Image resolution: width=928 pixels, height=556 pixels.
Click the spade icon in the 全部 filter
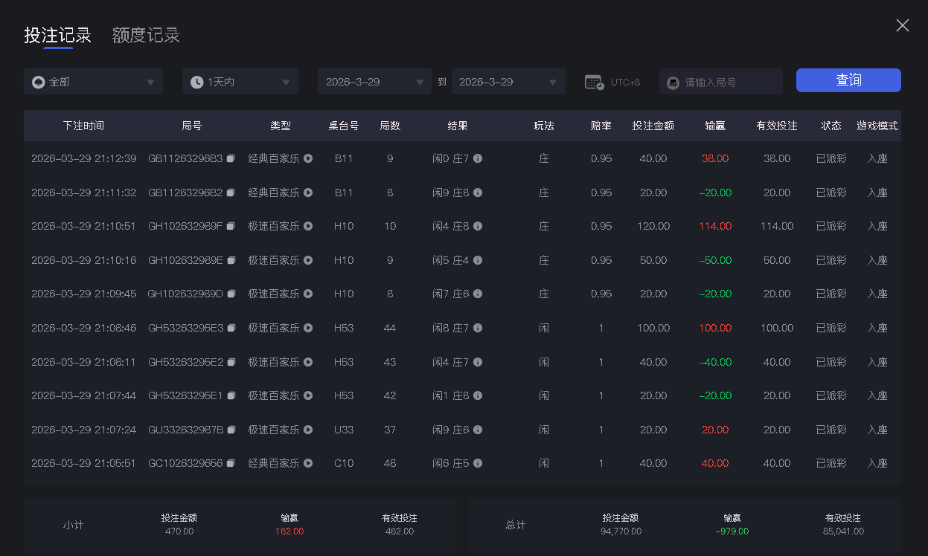click(38, 81)
